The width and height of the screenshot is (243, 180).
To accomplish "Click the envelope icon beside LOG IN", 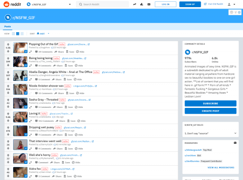I will (x=149, y=4).
